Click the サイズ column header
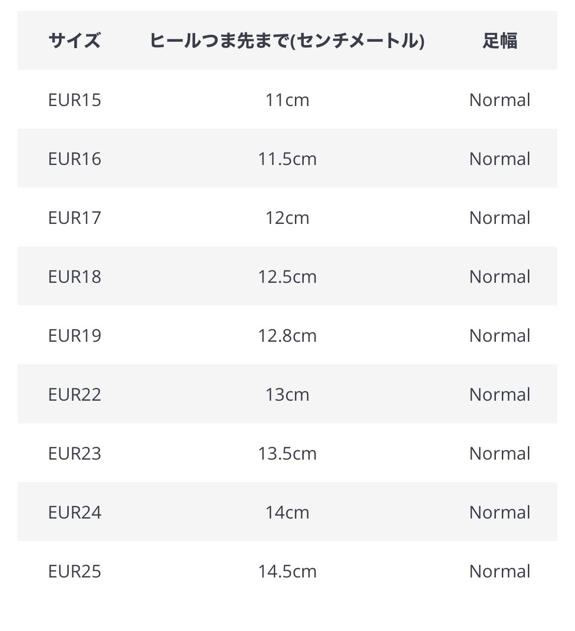This screenshot has height=631, width=575. click(x=75, y=40)
